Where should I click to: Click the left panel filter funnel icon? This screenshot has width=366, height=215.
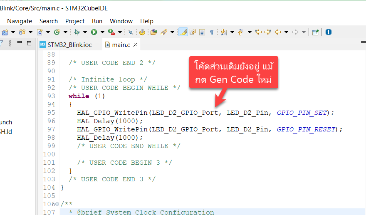[1, 43]
